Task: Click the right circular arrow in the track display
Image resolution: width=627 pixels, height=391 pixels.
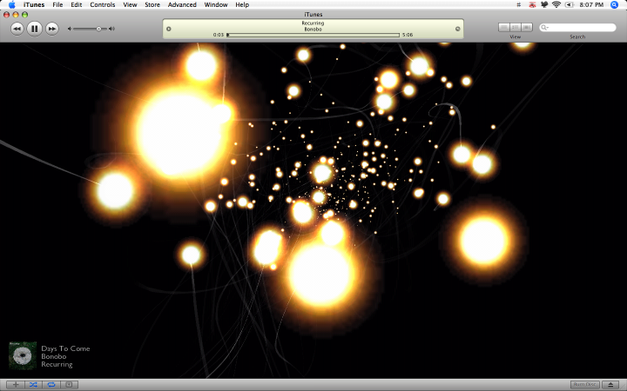Action: (x=458, y=29)
